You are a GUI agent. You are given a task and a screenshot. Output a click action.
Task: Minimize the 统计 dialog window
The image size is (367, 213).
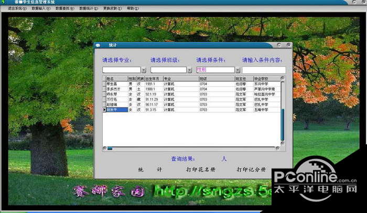coord(279,45)
